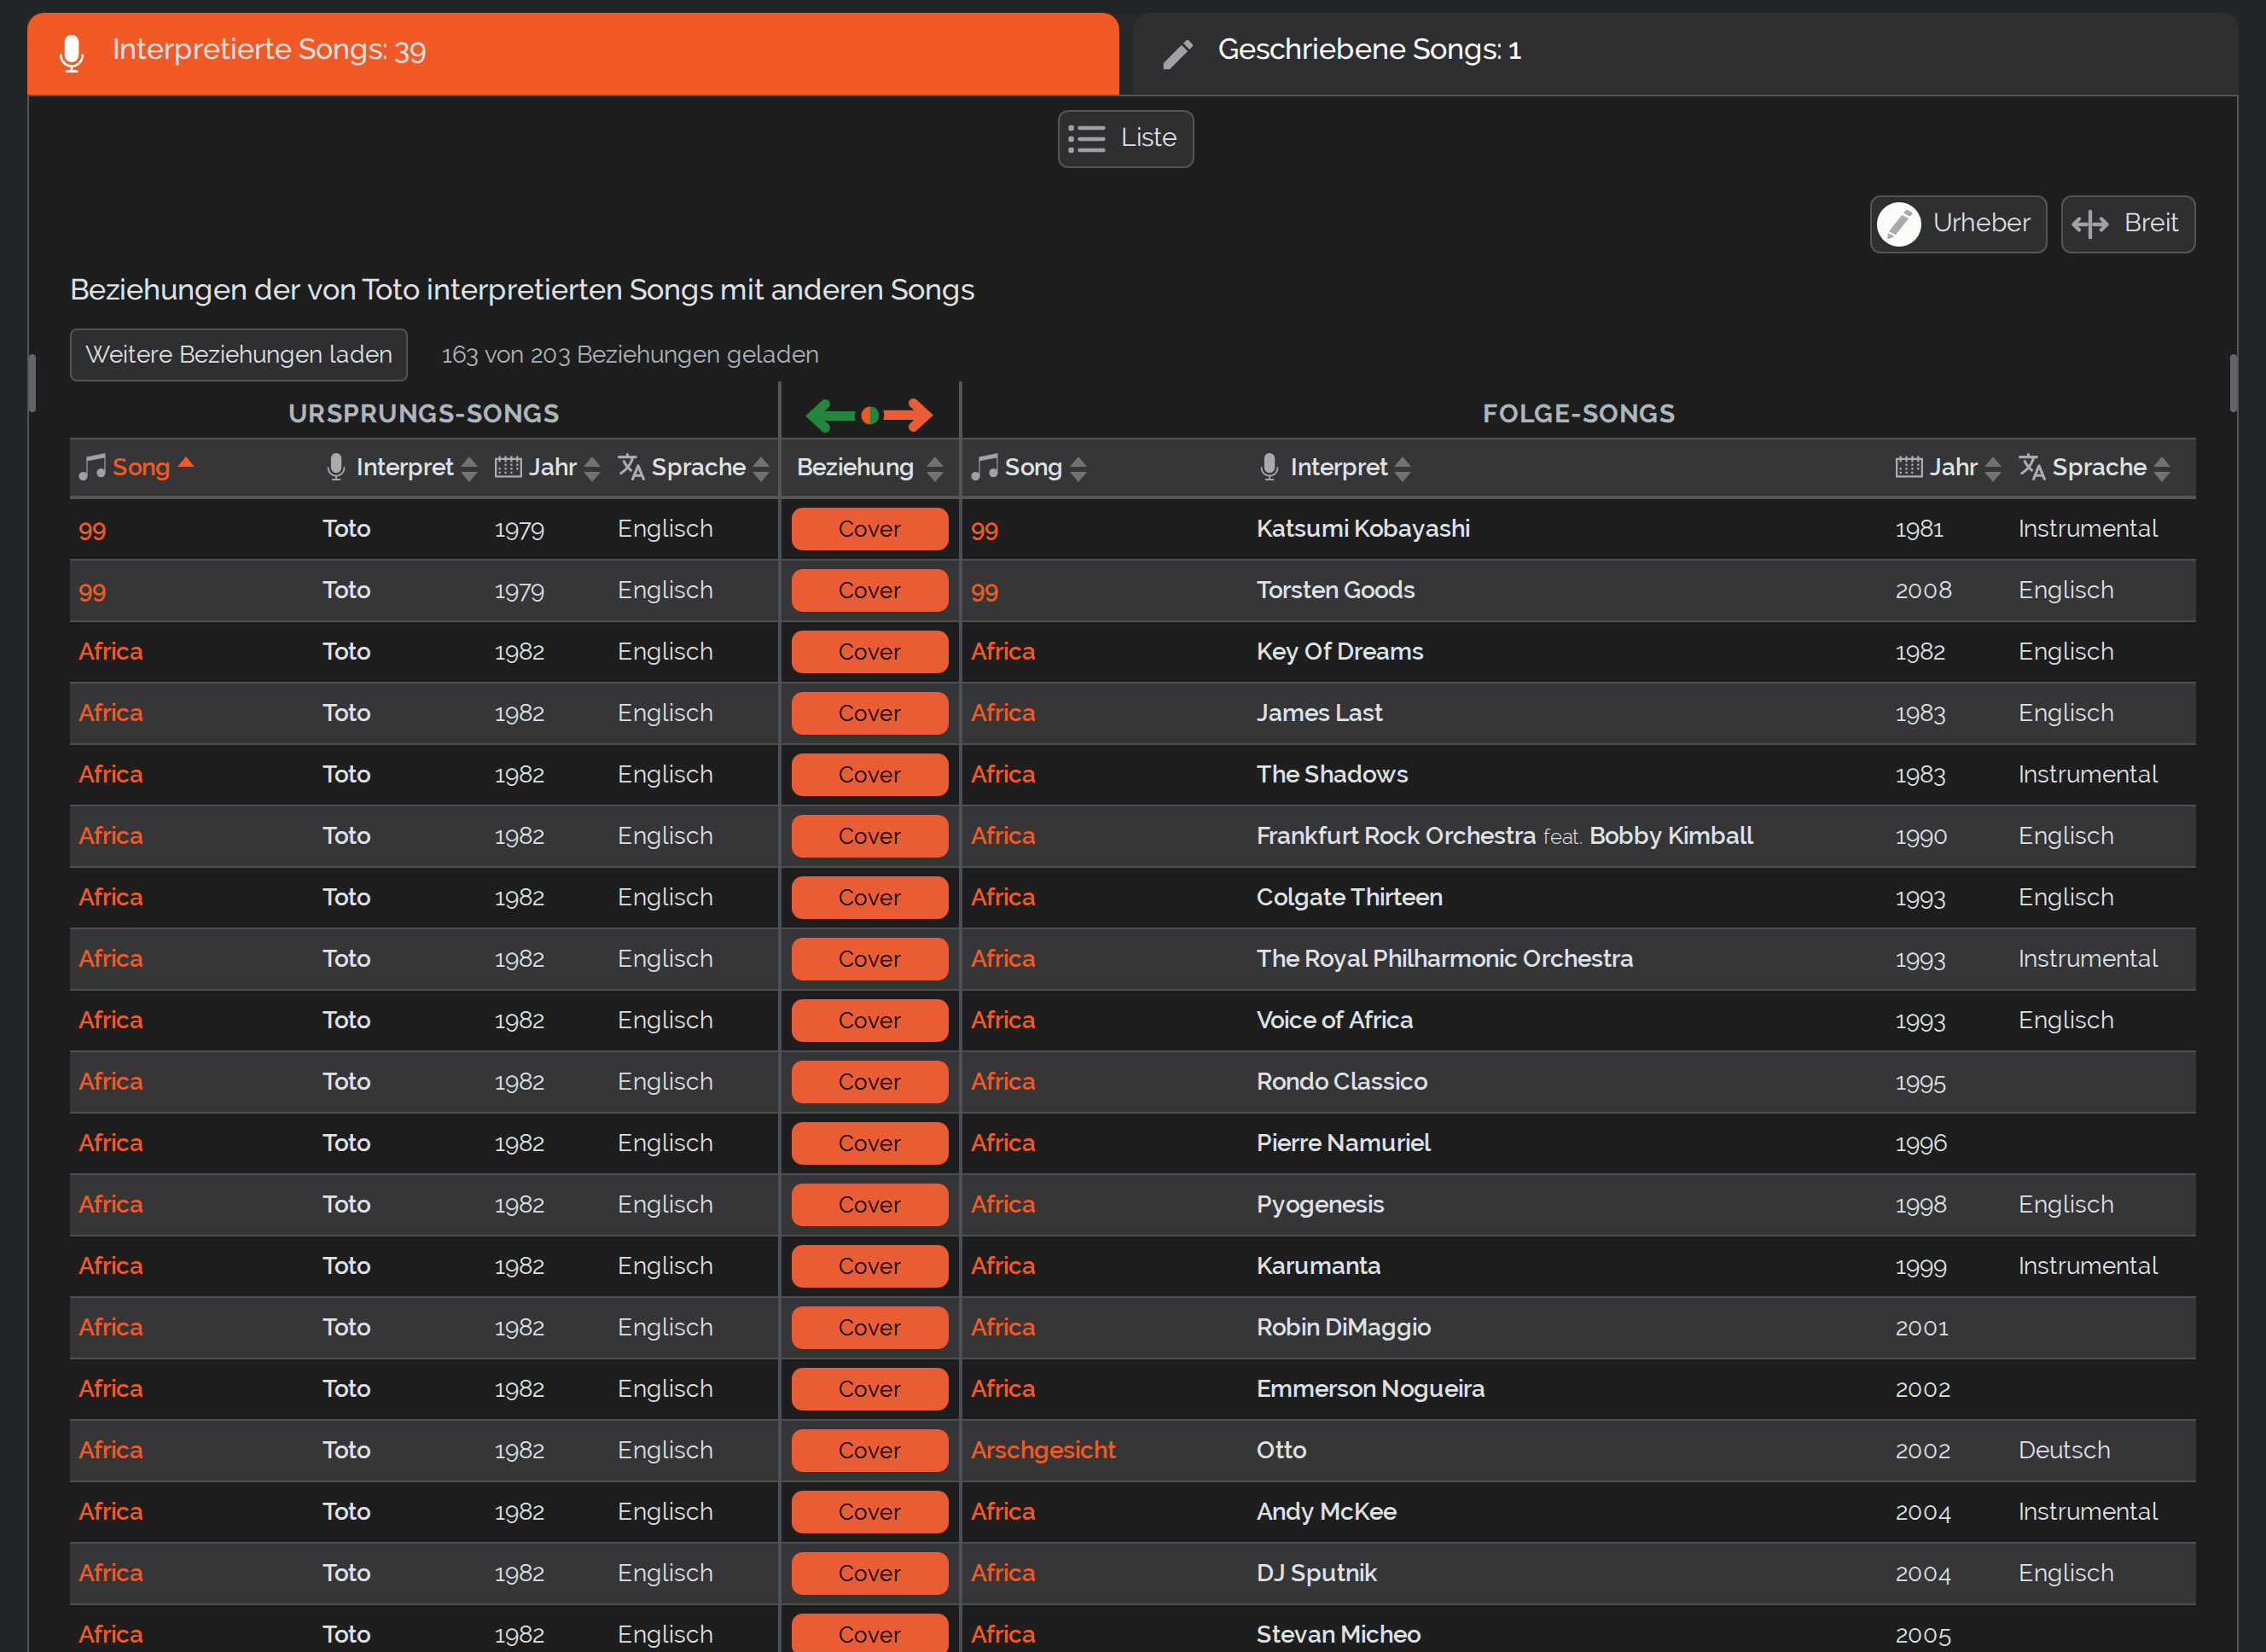Switch to the Geschriebene Songs: 1 tab
This screenshot has height=1652, width=2266.
(x=1684, y=53)
